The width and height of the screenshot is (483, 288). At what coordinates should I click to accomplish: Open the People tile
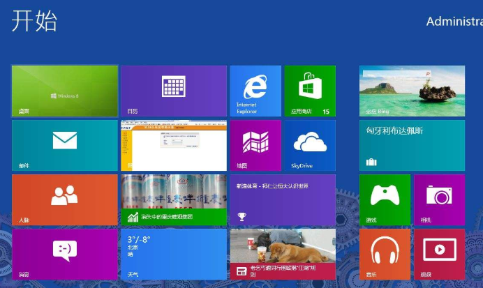point(64,199)
